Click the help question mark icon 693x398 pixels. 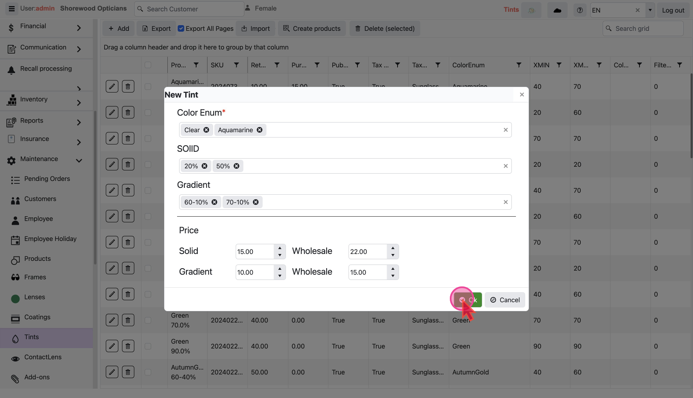tap(580, 10)
